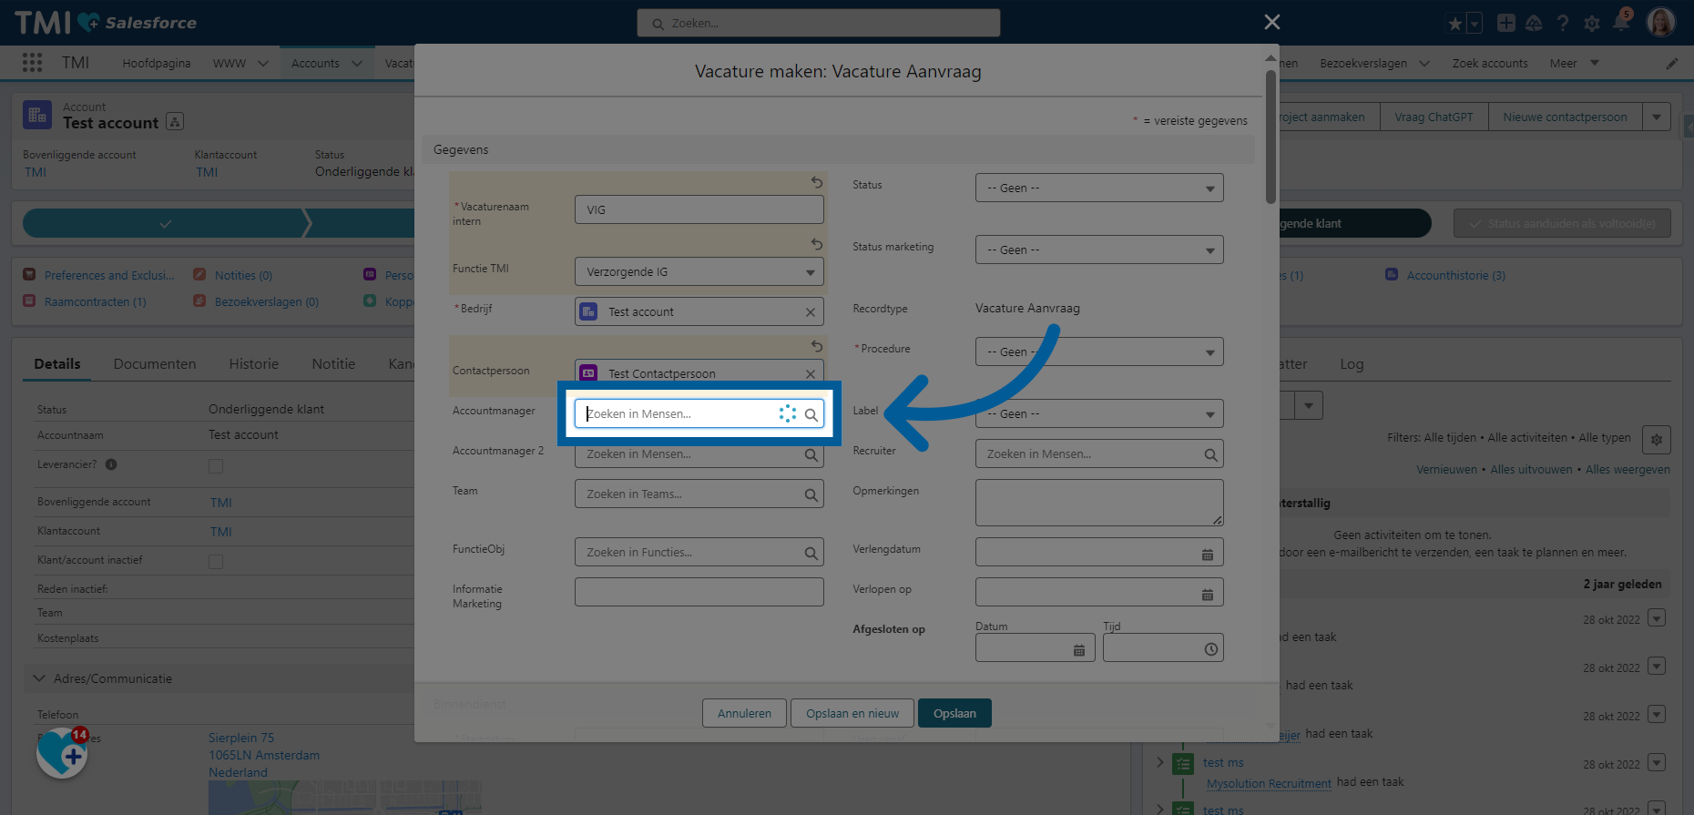Open the Status dropdown
Image resolution: width=1694 pixels, height=815 pixels.
[x=1099, y=188]
